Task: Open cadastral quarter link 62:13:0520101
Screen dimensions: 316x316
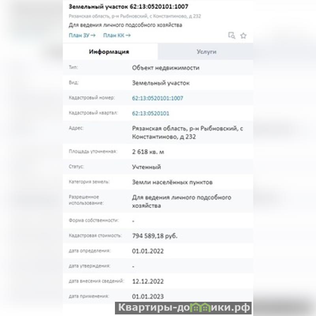Action: tap(150, 113)
